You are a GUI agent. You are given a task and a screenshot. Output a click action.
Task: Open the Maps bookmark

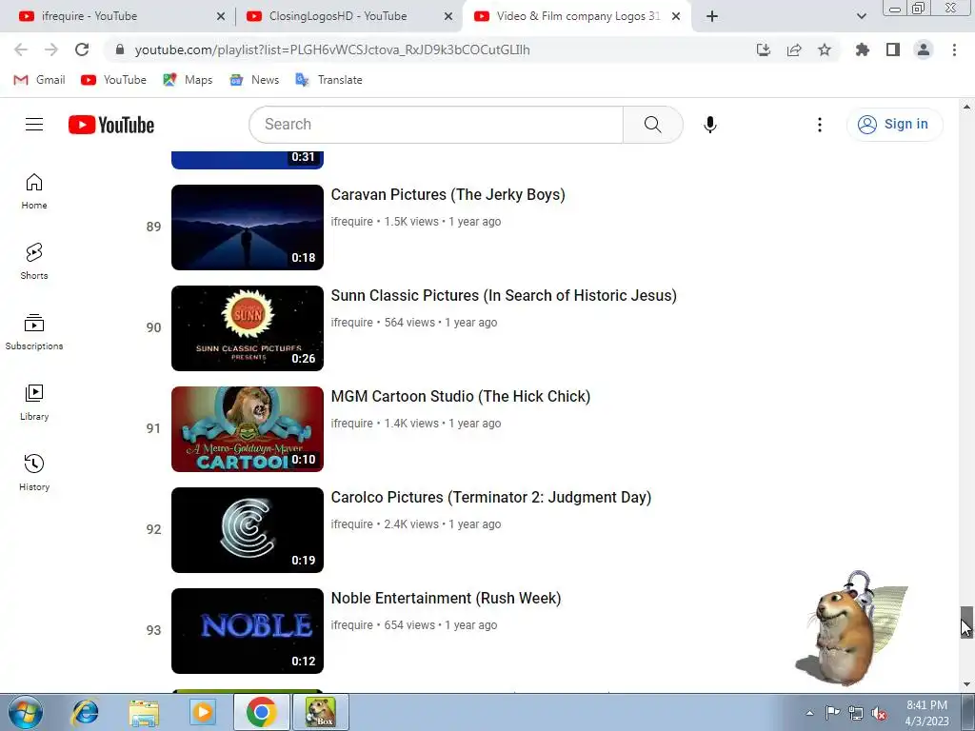tap(188, 80)
